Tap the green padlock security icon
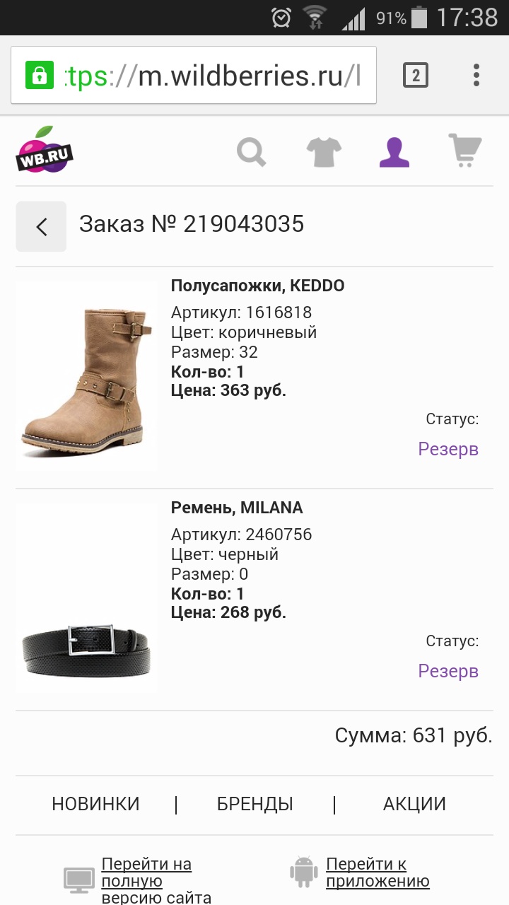509x905 pixels. point(40,75)
